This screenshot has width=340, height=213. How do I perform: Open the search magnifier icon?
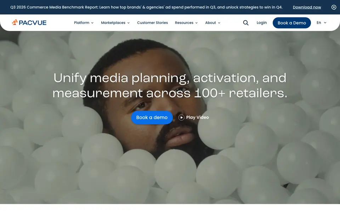pos(246,23)
